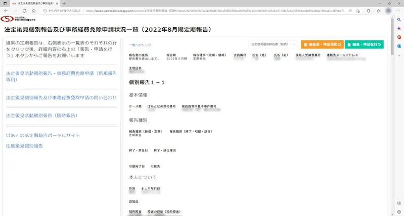The height and width of the screenshot is (216, 404).
Task: Open 法定後見活動個別報告・事務経費免除申請（新規報告専用） link
Action: click(x=61, y=76)
